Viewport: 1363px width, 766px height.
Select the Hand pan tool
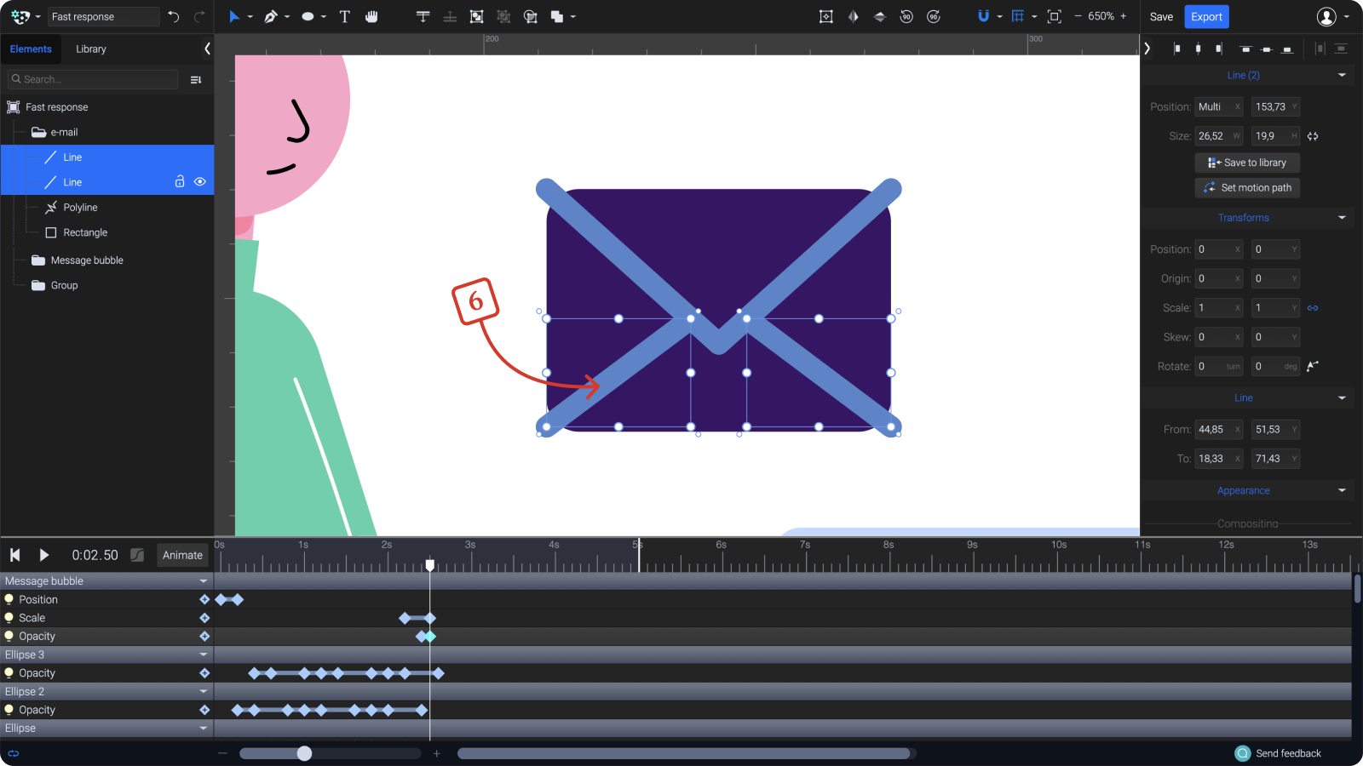pos(371,16)
